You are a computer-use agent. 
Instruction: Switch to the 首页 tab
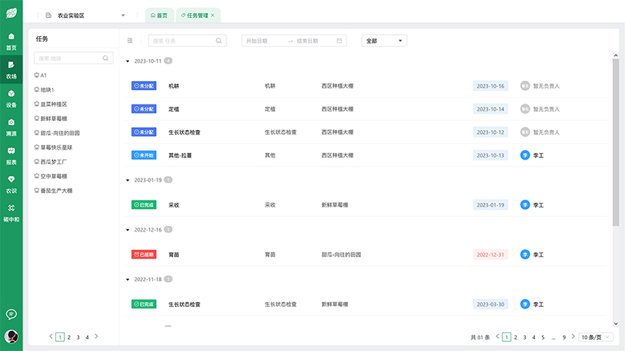pyautogui.click(x=158, y=15)
